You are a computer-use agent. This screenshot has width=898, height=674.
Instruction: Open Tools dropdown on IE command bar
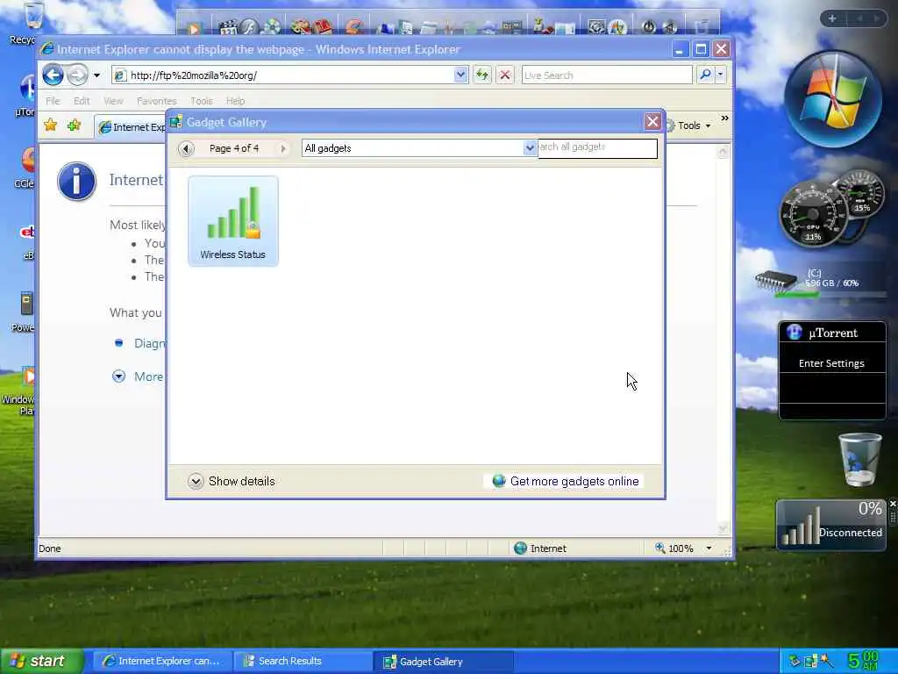click(x=689, y=125)
